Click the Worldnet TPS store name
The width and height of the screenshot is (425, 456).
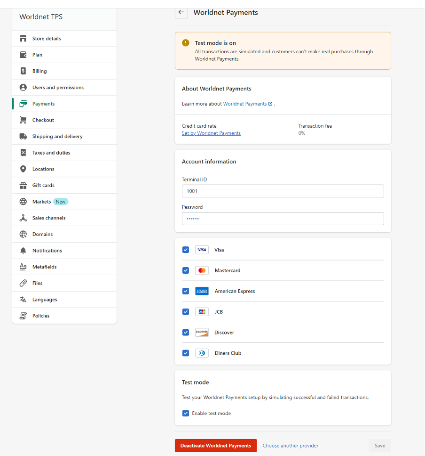pos(41,17)
